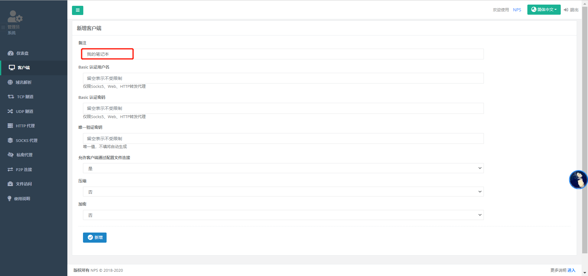Open the UDP 隧道 section

pyautogui.click(x=24, y=111)
